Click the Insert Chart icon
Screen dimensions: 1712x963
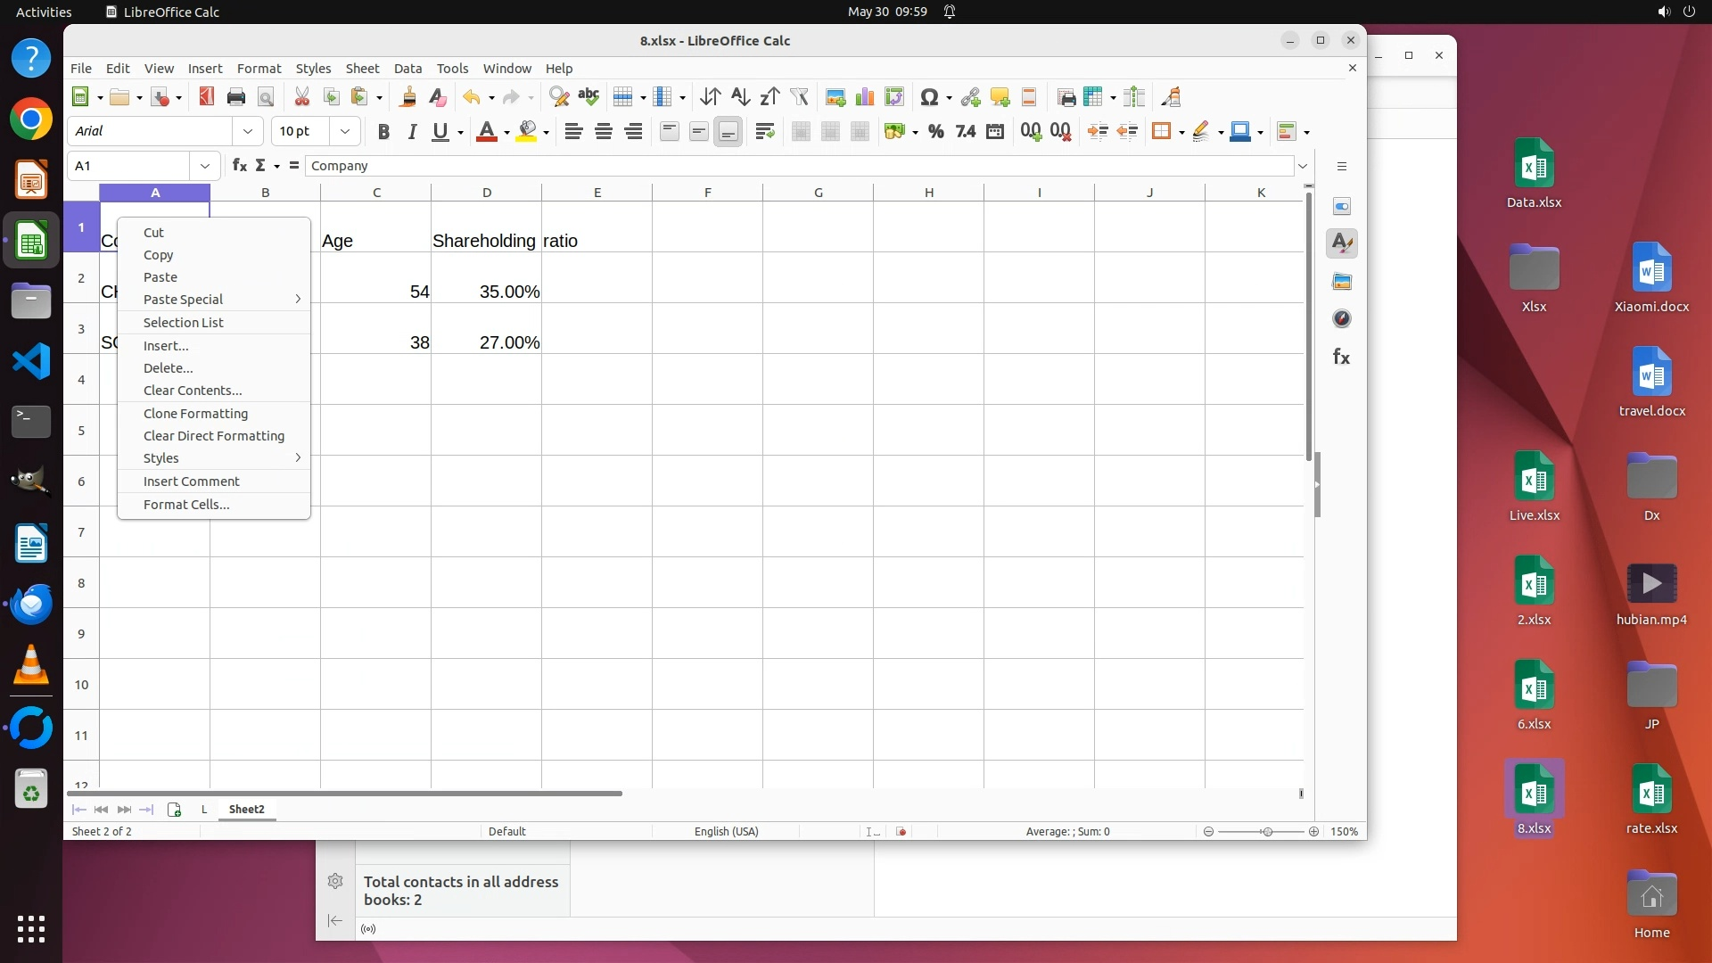click(864, 97)
